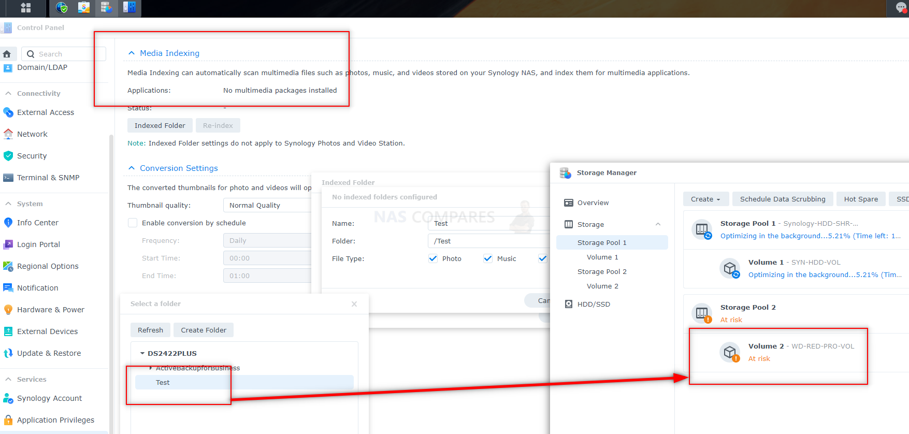Select Storage Pool 1 in navigation
The image size is (909, 434).
[612, 242]
